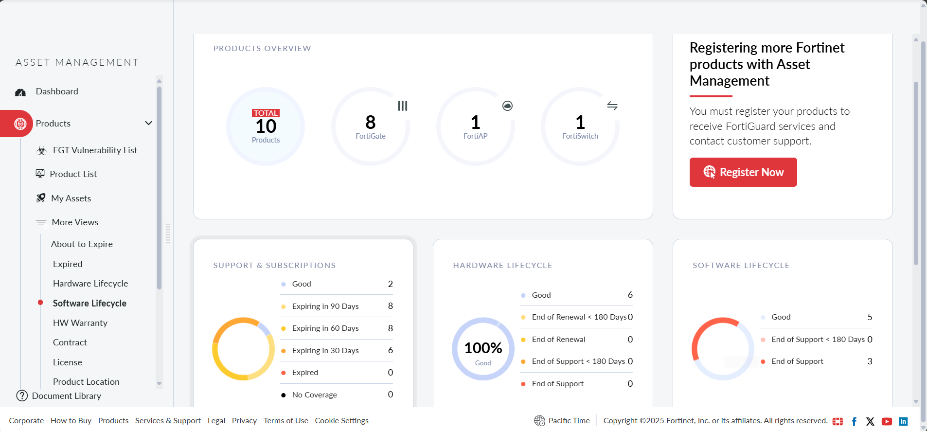Click the Support & Subscriptions donut chart
The height and width of the screenshot is (431, 927).
pyautogui.click(x=244, y=349)
